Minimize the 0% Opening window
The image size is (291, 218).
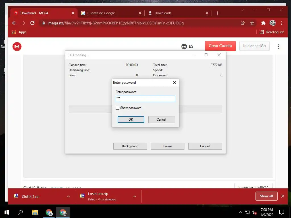click(193, 55)
